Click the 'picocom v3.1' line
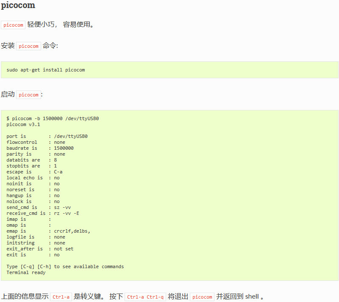Viewport: 339px width, 302px height. pos(23,124)
